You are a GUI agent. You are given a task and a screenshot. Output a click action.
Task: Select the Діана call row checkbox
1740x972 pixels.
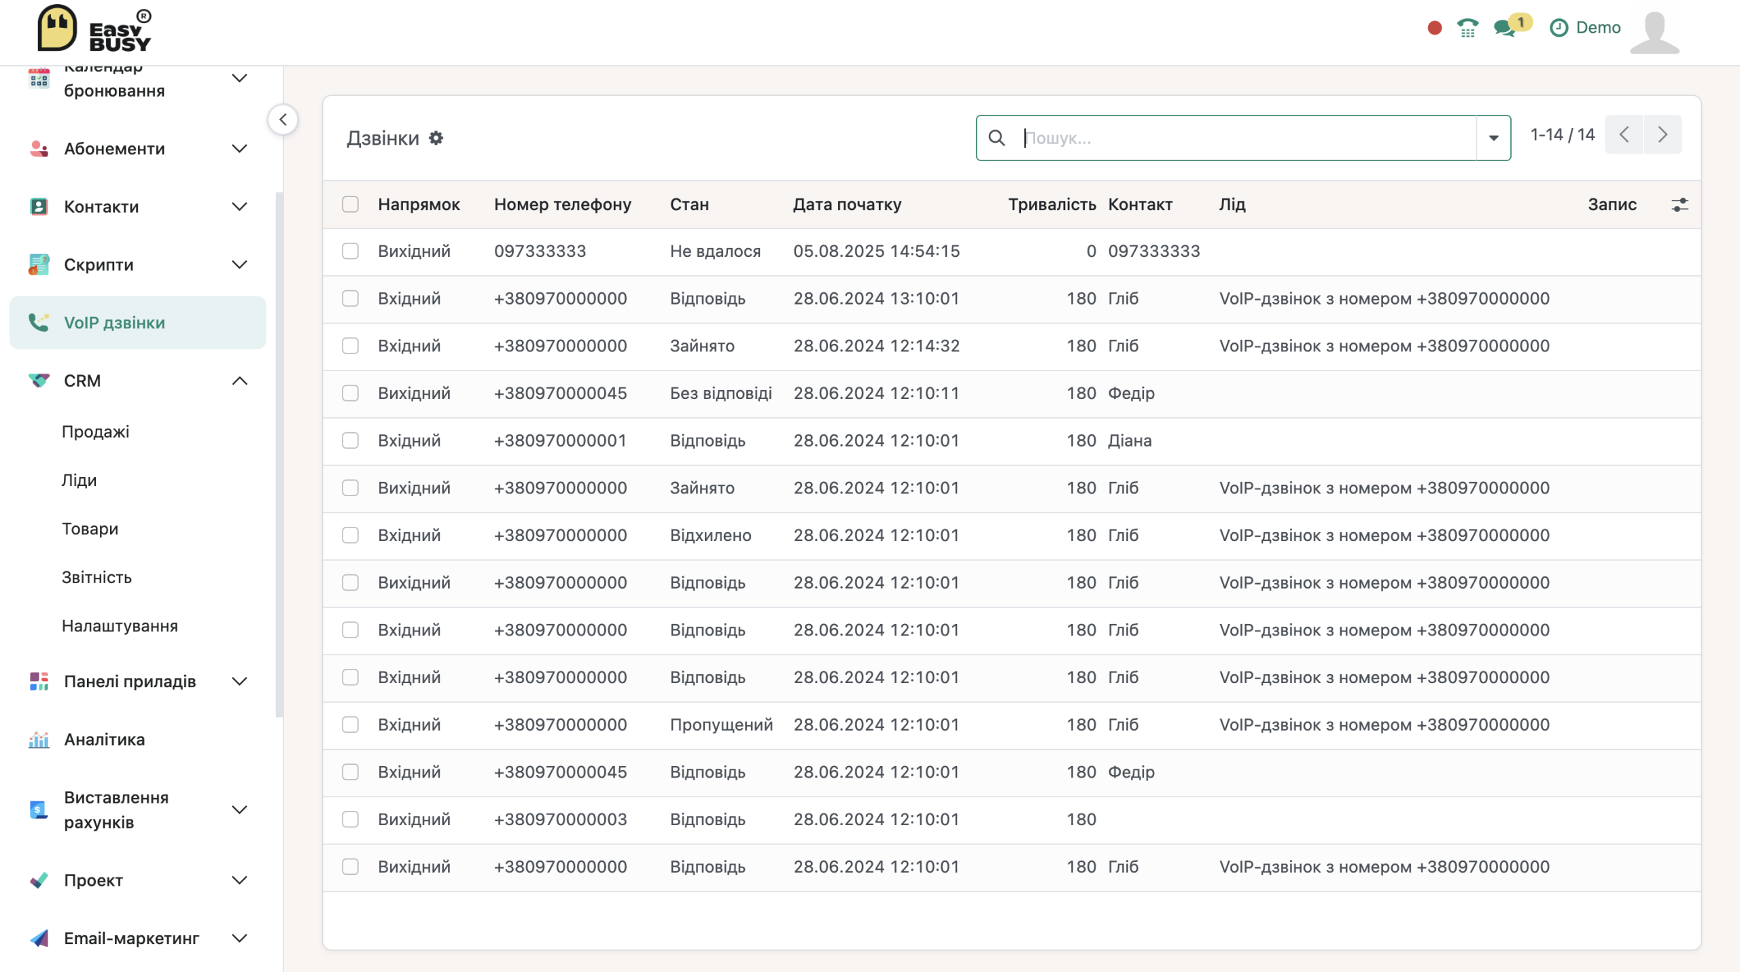click(350, 440)
